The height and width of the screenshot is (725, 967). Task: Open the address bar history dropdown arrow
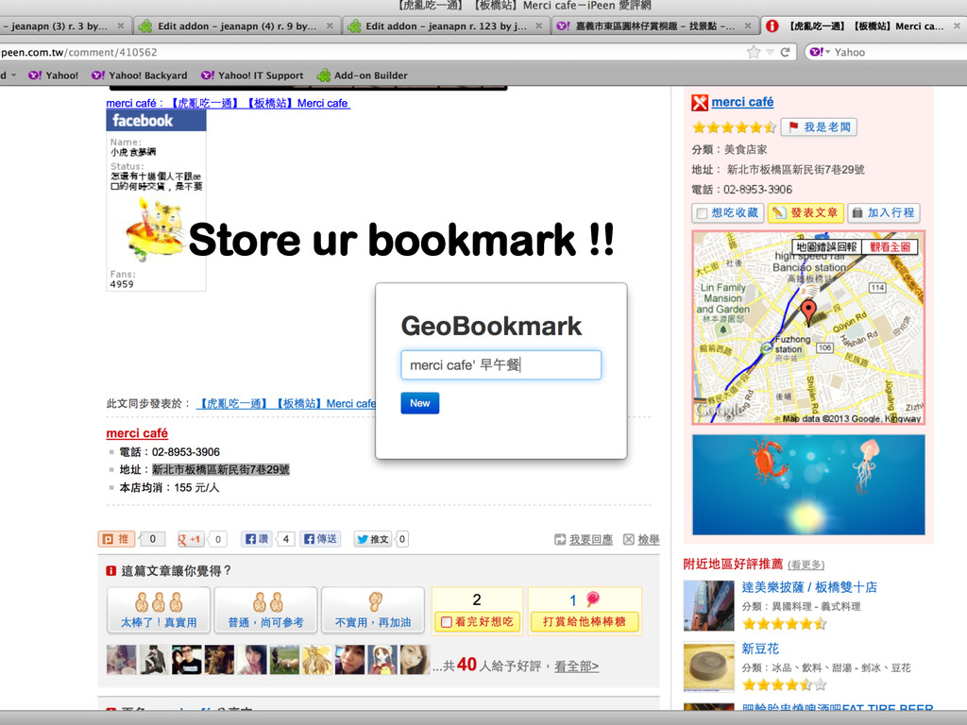[x=770, y=53]
